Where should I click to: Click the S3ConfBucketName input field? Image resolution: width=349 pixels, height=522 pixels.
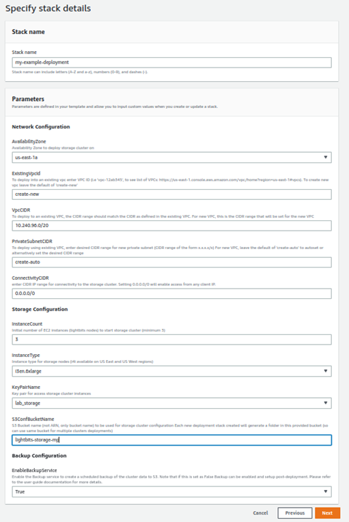click(x=171, y=439)
